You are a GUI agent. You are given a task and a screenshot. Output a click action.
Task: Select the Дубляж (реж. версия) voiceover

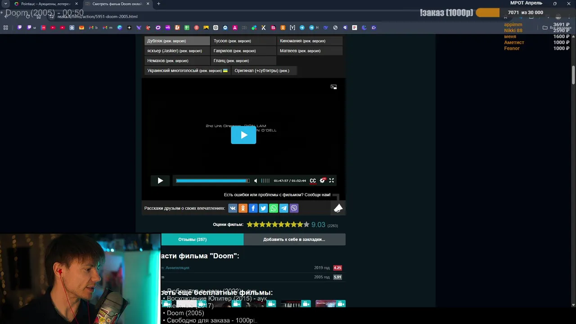click(177, 41)
